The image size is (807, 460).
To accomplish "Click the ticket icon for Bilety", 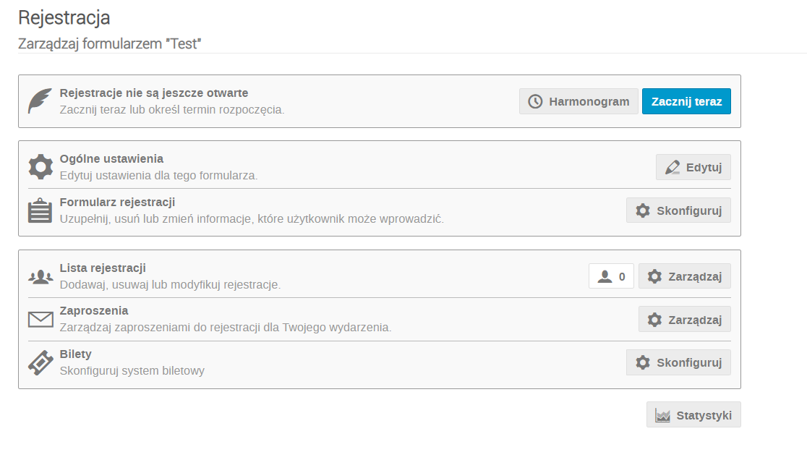I will tap(40, 363).
